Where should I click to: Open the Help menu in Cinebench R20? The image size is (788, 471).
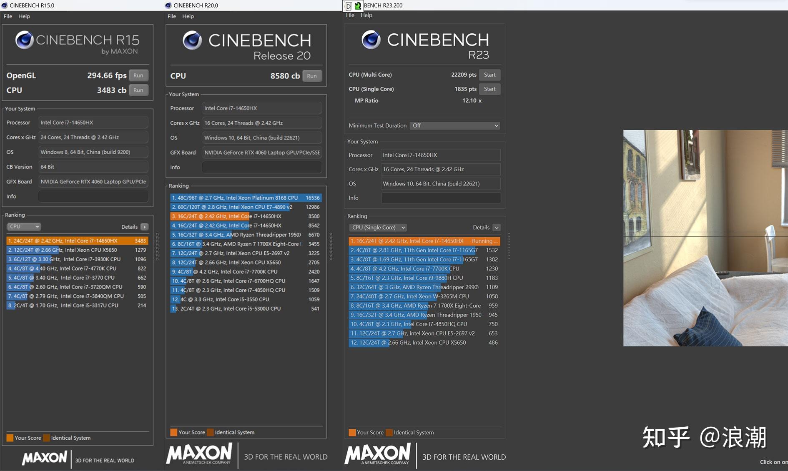pos(188,16)
